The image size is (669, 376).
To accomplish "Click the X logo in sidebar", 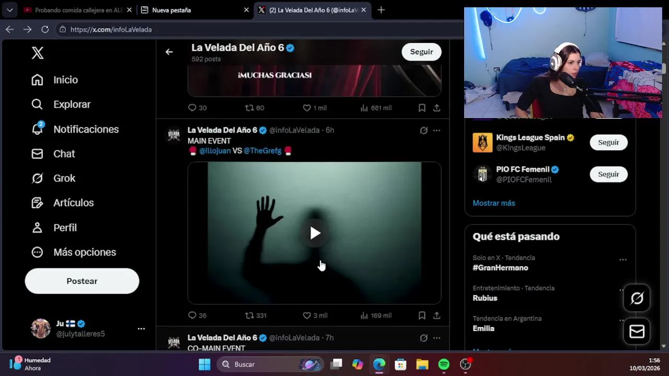I will [38, 53].
